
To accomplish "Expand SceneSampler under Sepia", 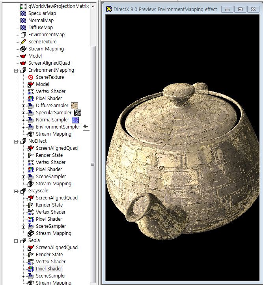I will (x=23, y=276).
